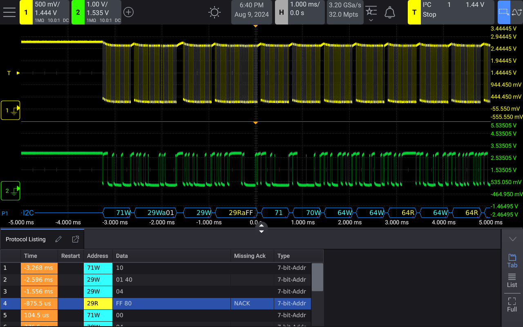Edit Protocol Listing with pencil icon

coord(58,239)
